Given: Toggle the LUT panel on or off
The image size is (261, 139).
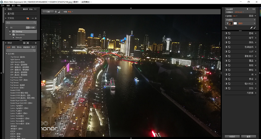Looking at the screenshot, I should click(226, 52).
